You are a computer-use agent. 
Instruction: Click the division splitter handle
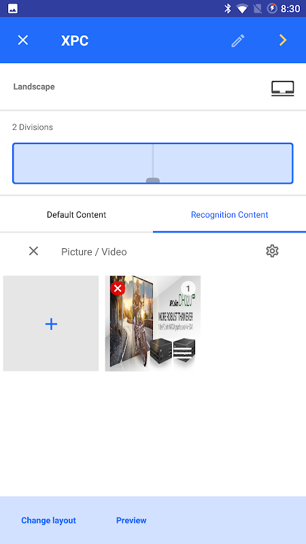(153, 180)
